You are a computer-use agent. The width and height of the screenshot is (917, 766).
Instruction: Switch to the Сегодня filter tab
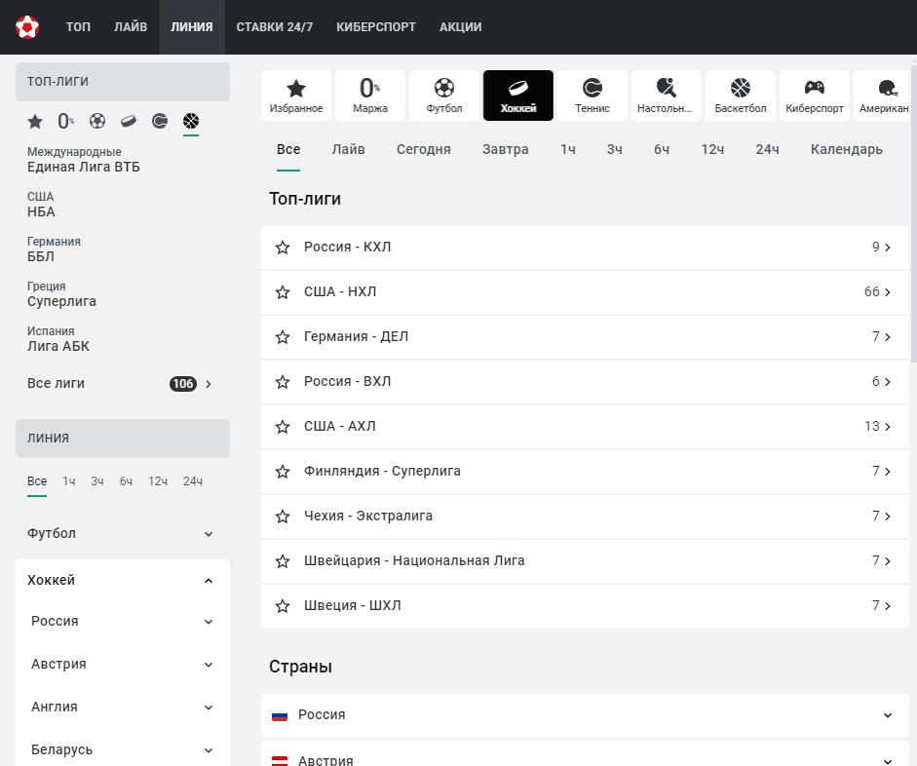tap(423, 150)
